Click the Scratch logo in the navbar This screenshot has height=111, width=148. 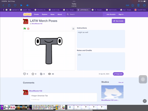pos(27,14)
